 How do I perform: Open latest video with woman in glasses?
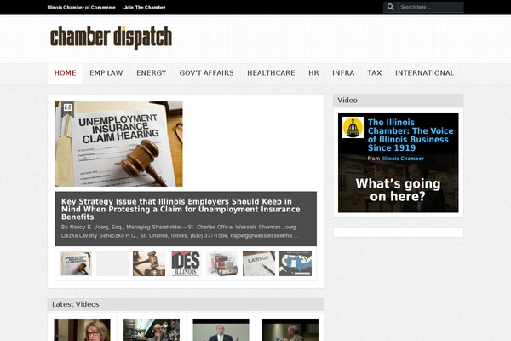click(82, 330)
